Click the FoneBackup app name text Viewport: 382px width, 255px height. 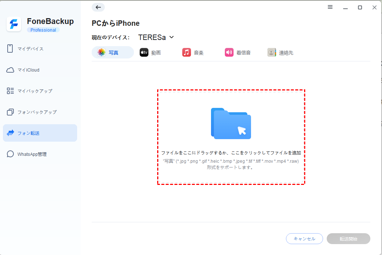tap(50, 21)
